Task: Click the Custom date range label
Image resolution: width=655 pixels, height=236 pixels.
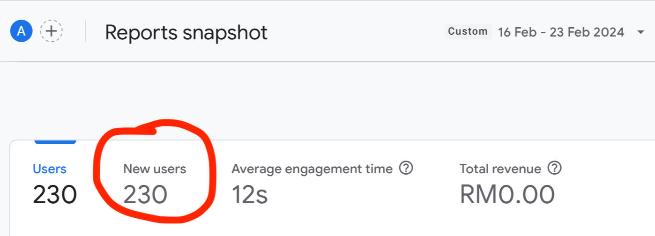Action: [468, 32]
